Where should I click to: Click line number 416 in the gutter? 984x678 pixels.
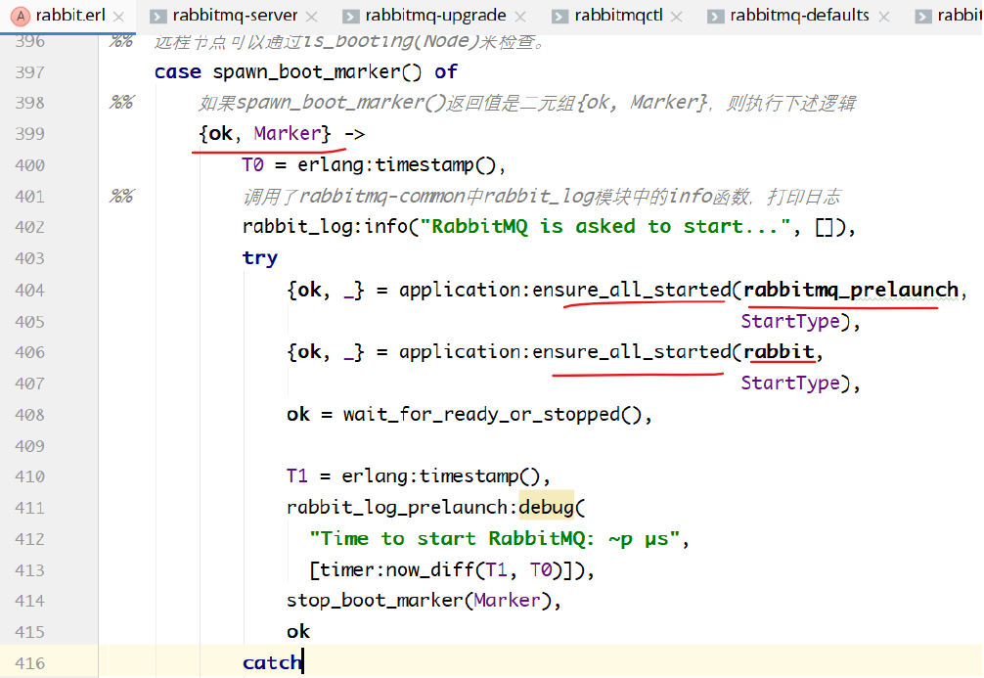point(29,663)
